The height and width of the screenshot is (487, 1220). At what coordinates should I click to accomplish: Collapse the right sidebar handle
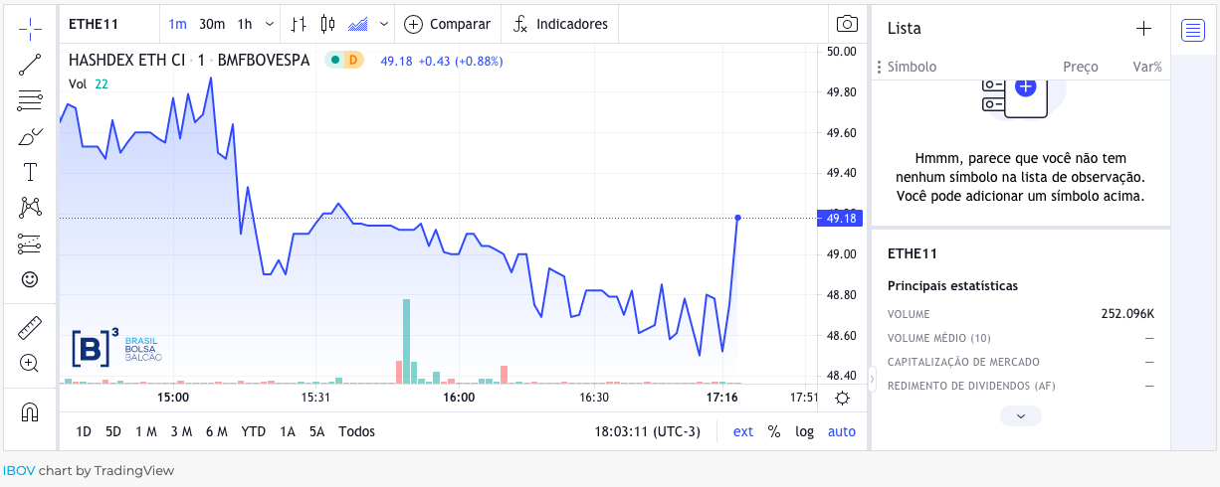coord(872,377)
